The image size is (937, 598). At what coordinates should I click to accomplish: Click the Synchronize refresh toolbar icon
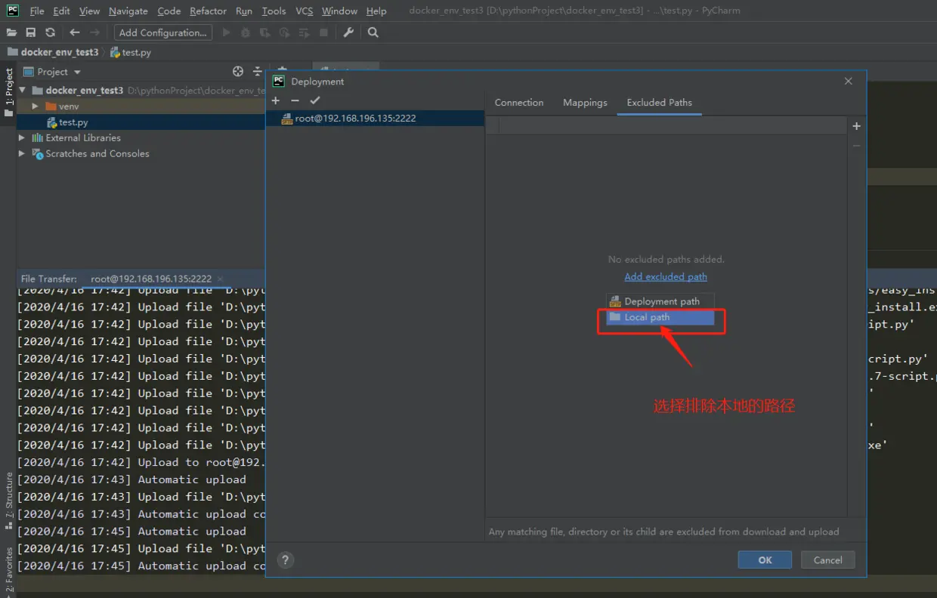pyautogui.click(x=50, y=32)
